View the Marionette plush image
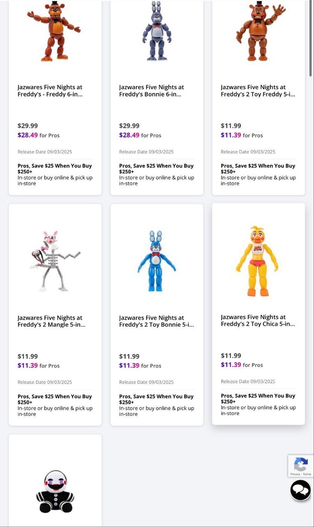 [55, 491]
